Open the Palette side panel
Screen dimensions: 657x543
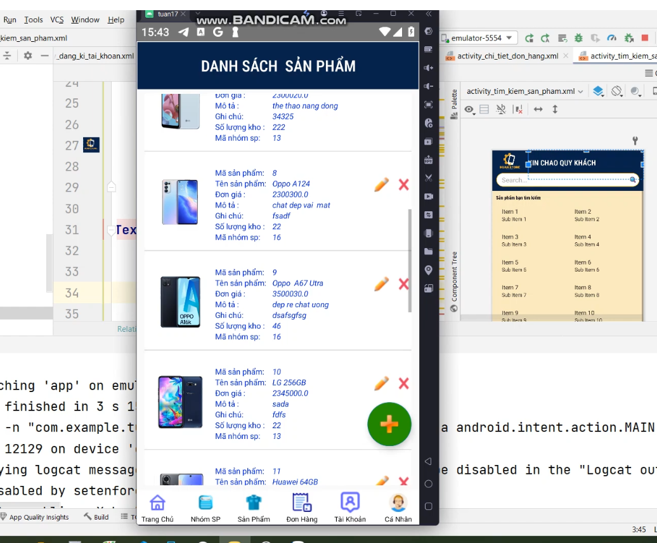[454, 104]
